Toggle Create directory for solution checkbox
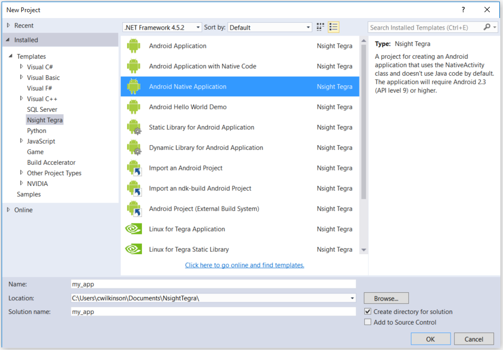This screenshot has width=503, height=350. tap(367, 311)
